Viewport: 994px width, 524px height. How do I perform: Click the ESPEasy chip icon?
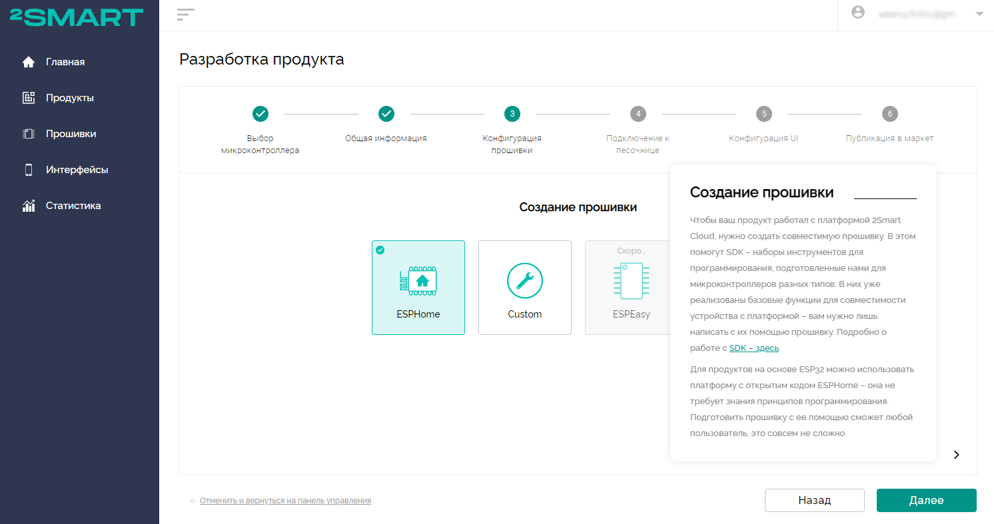(631, 280)
